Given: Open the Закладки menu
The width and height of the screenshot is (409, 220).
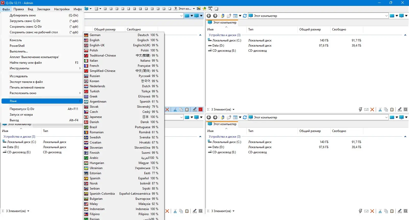Looking at the screenshot, I should pos(43,9).
